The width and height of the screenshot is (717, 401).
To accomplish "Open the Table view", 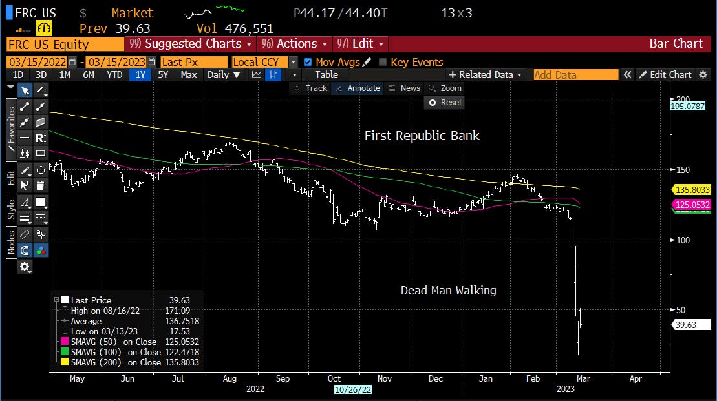I will click(x=326, y=75).
